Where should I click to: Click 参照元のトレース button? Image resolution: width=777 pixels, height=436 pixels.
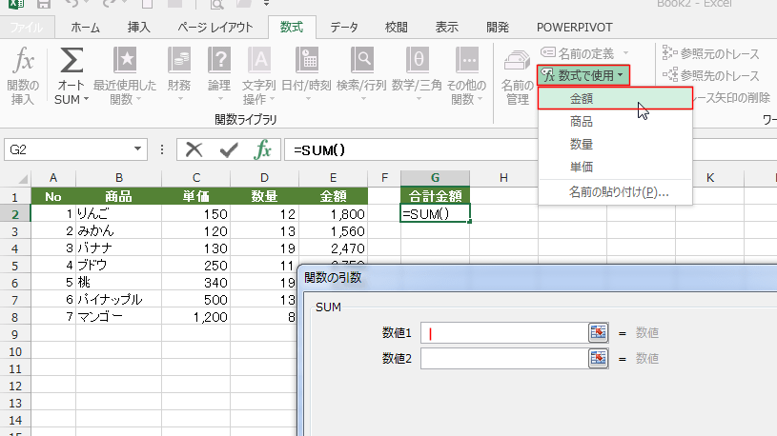coord(718,53)
